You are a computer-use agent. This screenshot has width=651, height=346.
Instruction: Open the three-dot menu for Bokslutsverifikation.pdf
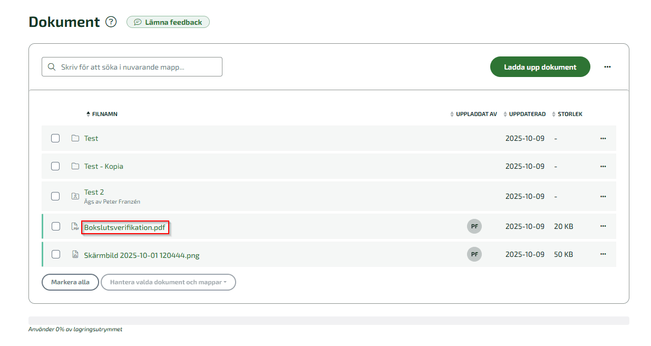pos(603,226)
